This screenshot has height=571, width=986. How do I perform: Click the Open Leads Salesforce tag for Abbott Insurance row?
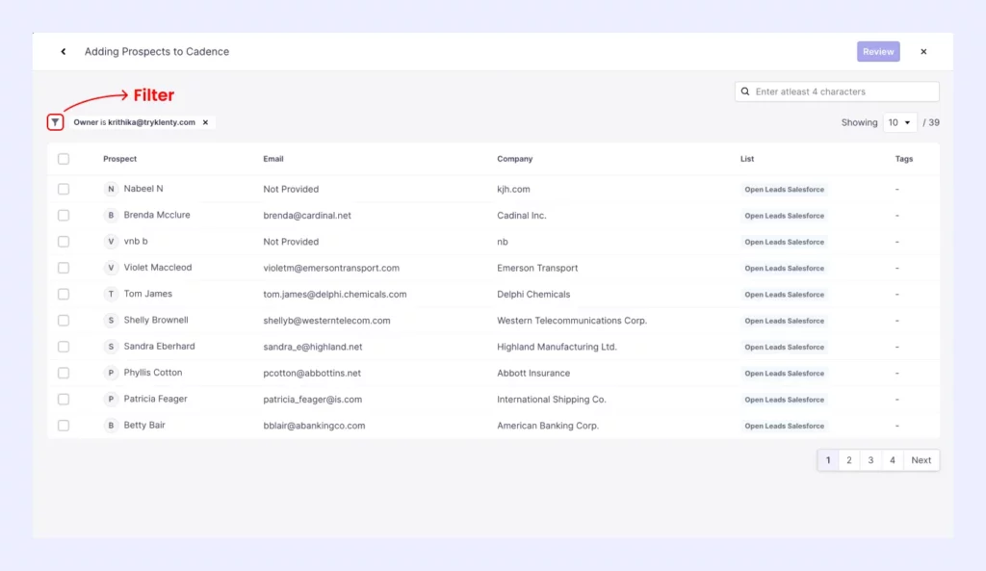pyautogui.click(x=784, y=373)
